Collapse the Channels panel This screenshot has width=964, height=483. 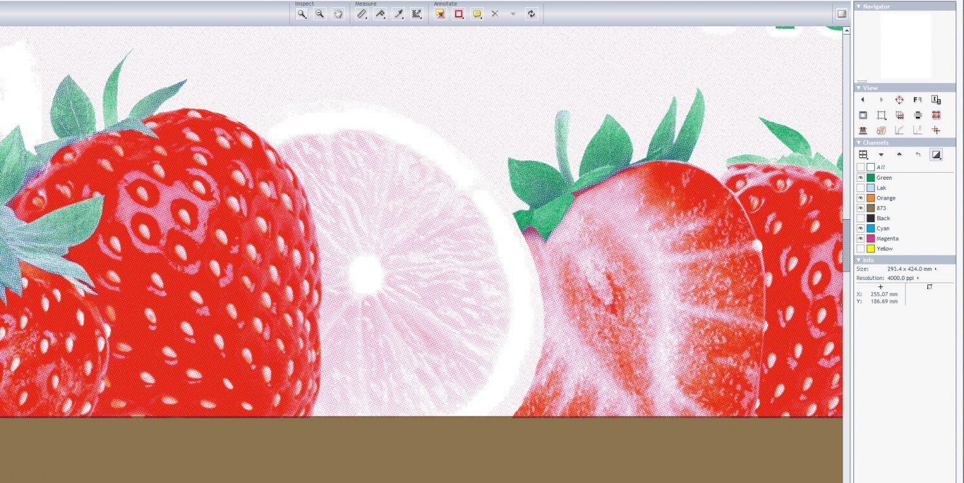pyautogui.click(x=859, y=143)
